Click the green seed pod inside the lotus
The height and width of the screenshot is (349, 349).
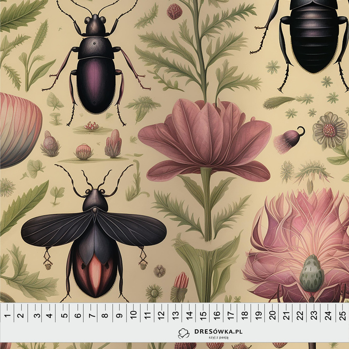[x=312, y=275]
